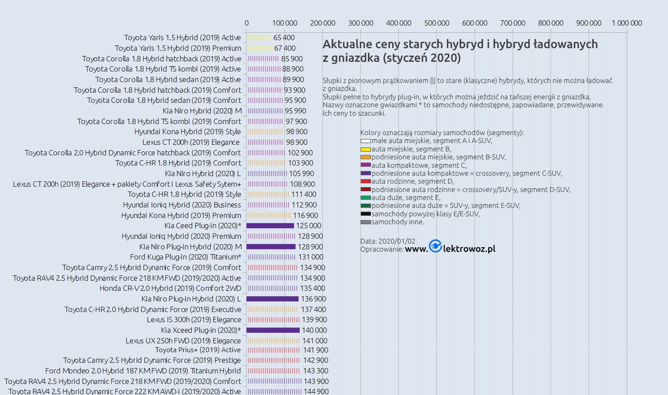Click the black above-E class swatch
668x395 pixels.
coord(366,214)
